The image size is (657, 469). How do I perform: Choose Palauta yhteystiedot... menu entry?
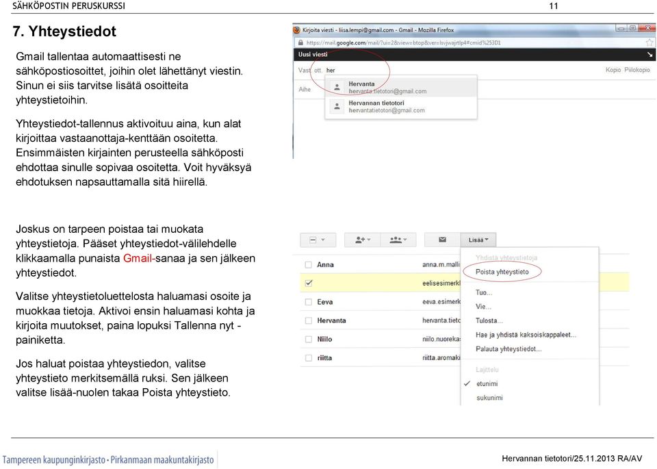coord(508,348)
